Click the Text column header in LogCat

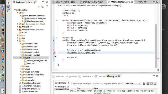click(x=96, y=88)
